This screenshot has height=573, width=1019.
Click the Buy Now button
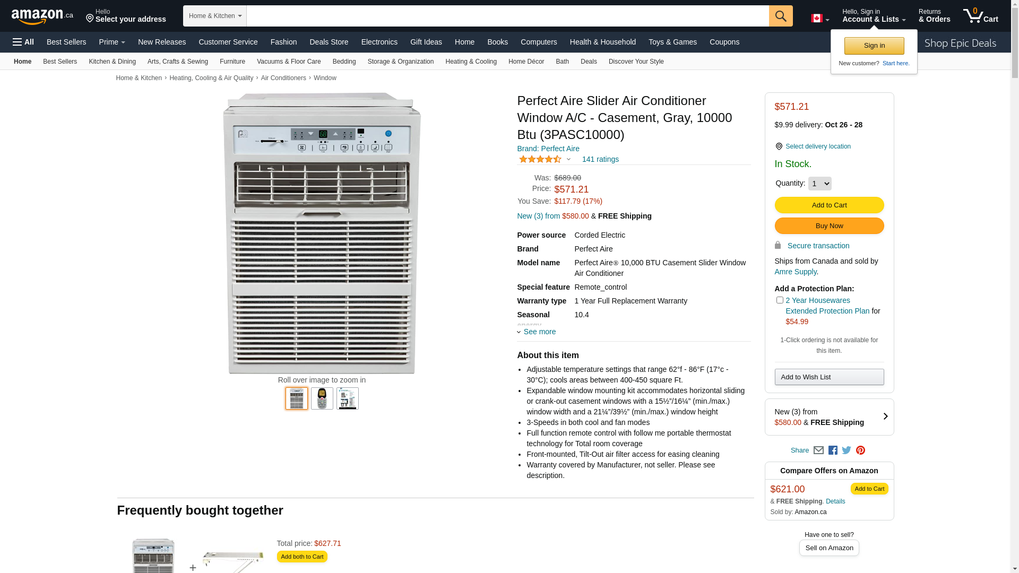[x=829, y=226]
